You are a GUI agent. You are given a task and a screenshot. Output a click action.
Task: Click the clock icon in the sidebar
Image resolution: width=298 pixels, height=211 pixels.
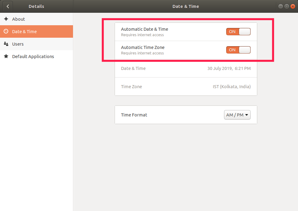(x=6, y=31)
